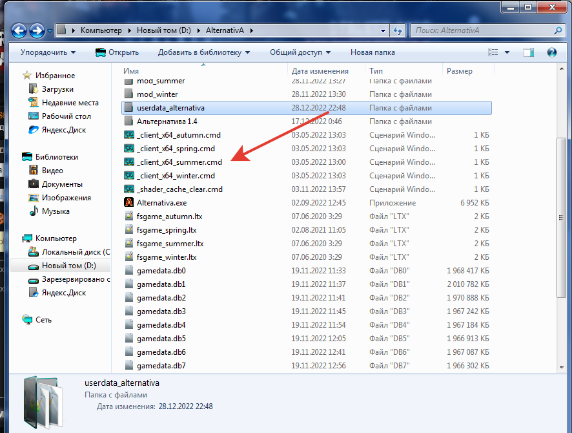Go forward with the Forward arrow button

37,30
